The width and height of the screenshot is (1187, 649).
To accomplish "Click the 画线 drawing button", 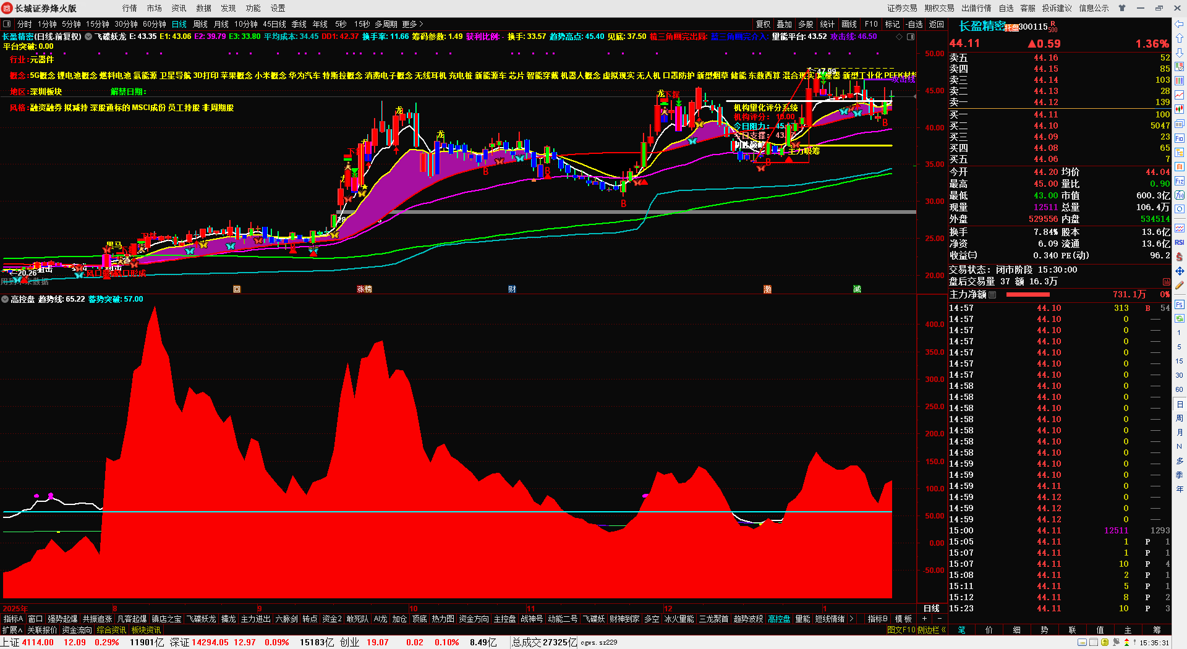I will pyautogui.click(x=849, y=24).
